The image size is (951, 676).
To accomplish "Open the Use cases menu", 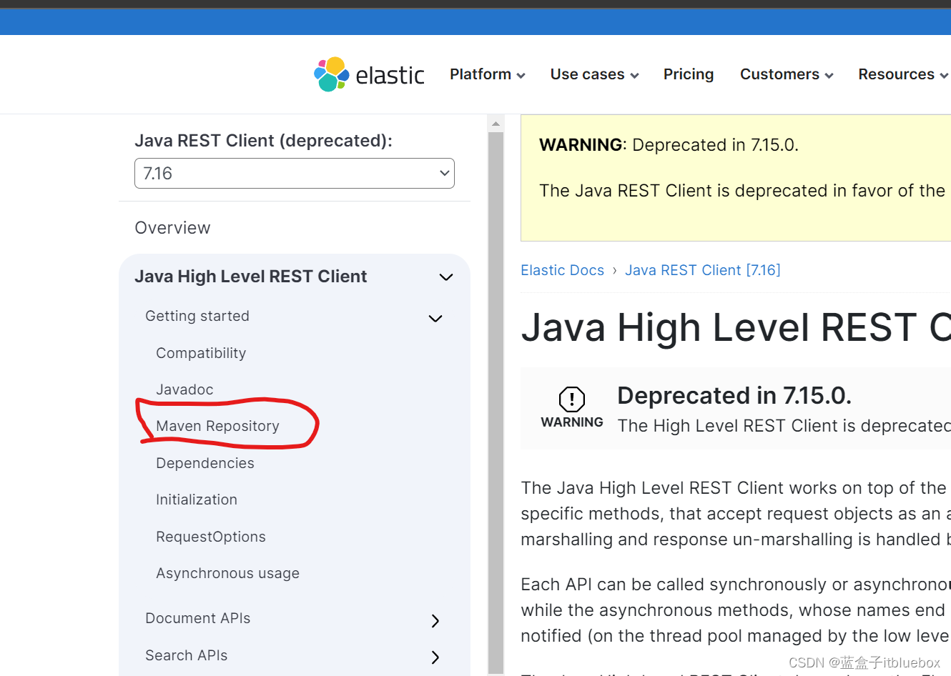I will [x=594, y=74].
